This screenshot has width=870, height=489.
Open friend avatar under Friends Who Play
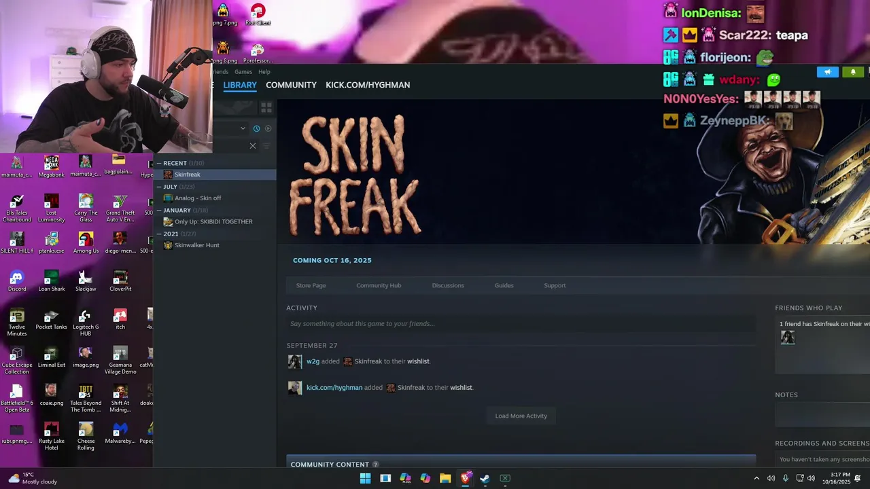pos(788,338)
